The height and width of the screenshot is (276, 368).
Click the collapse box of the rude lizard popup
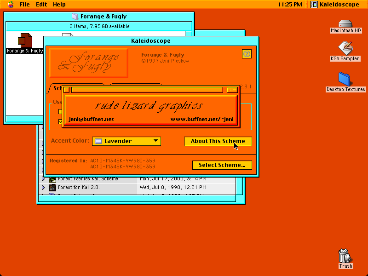point(232,90)
